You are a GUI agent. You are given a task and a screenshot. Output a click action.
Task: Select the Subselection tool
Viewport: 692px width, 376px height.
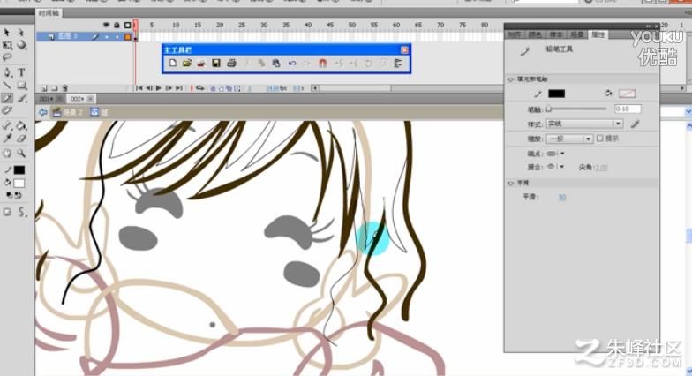tap(21, 32)
